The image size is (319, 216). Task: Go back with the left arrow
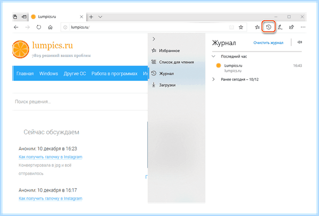(16, 27)
